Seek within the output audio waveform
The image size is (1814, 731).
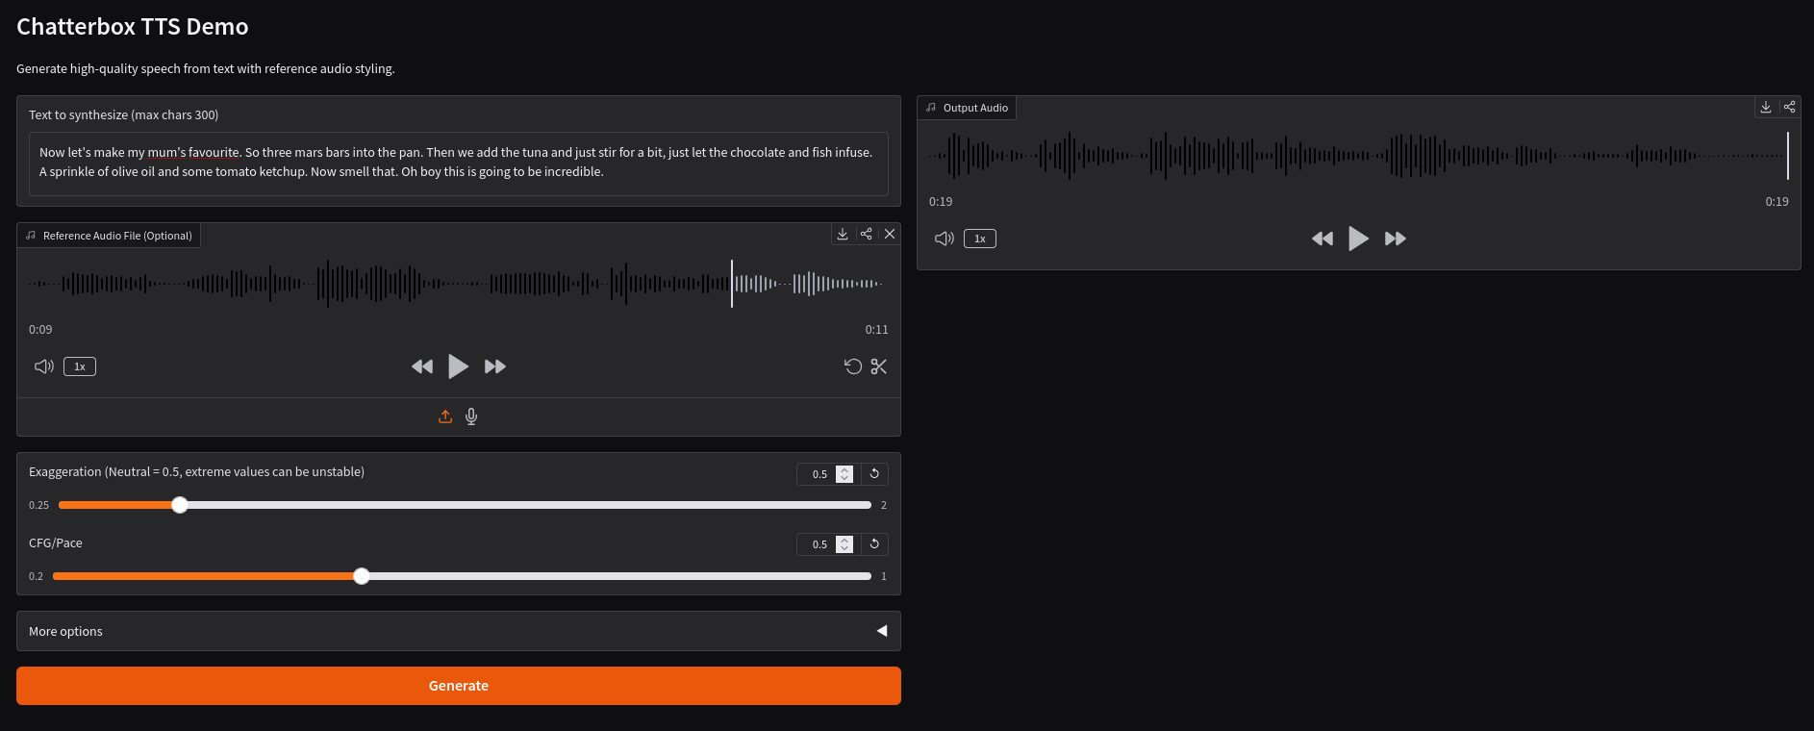tap(1358, 156)
